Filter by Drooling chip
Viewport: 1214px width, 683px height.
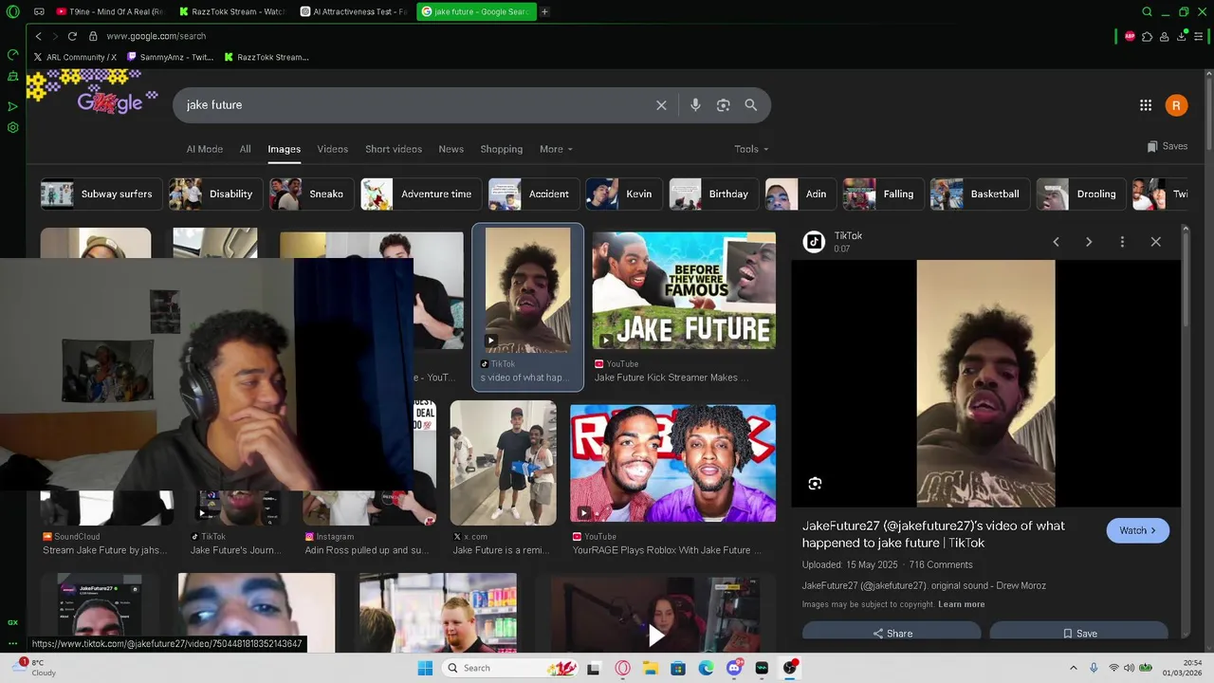pyautogui.click(x=1080, y=194)
